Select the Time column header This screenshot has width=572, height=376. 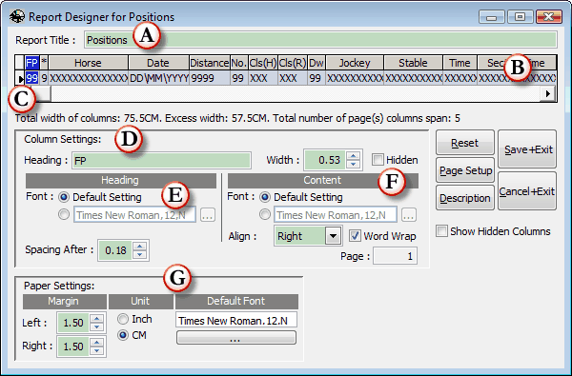[460, 63]
